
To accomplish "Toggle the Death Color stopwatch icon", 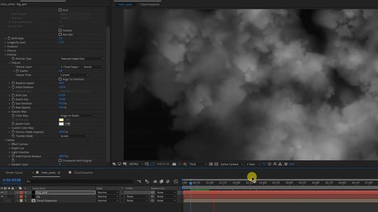I will coord(13,124).
